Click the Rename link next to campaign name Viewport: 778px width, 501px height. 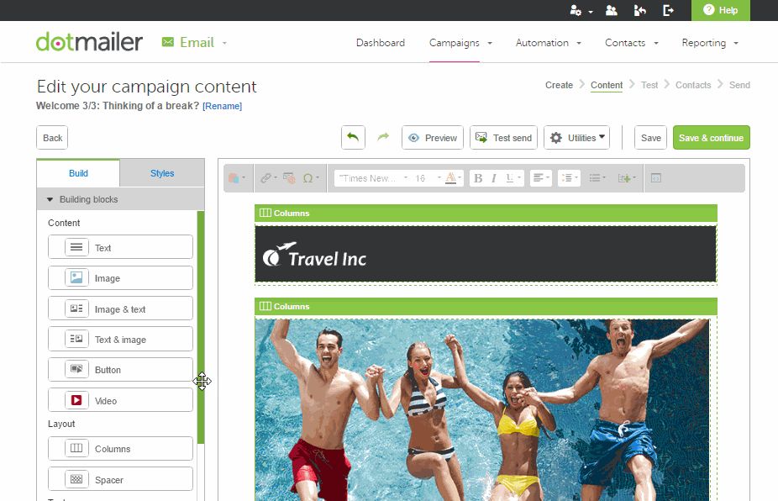223,105
